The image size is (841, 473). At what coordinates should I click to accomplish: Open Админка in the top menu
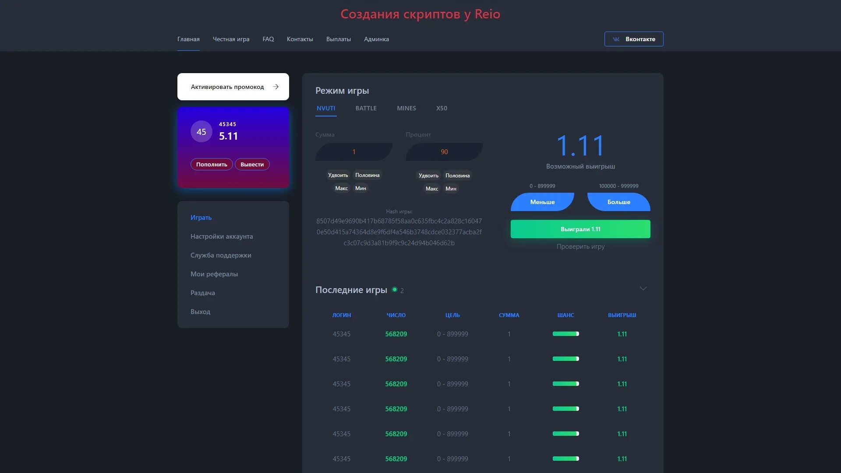376,39
